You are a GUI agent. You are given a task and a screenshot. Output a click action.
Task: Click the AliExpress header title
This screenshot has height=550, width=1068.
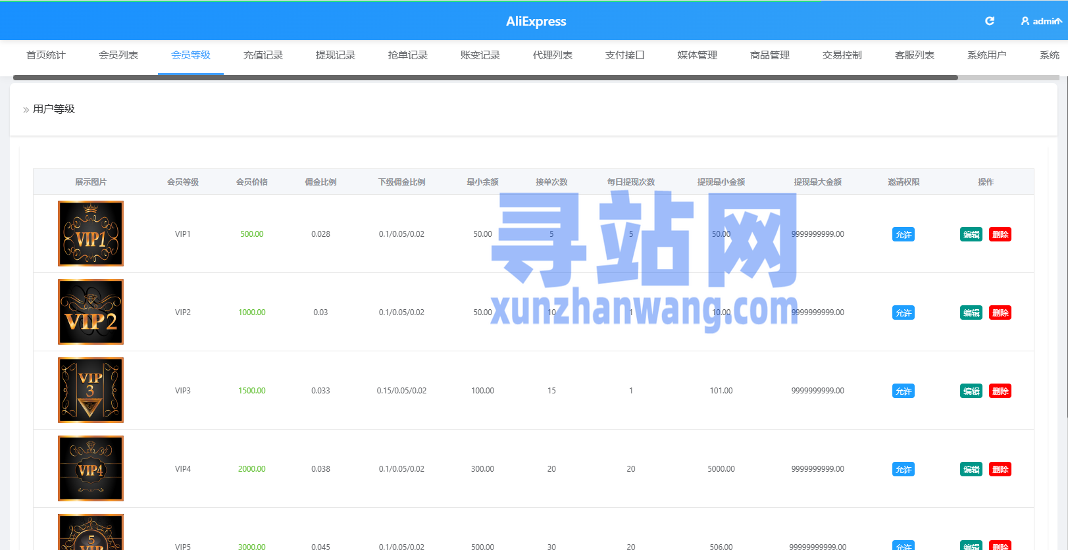536,21
